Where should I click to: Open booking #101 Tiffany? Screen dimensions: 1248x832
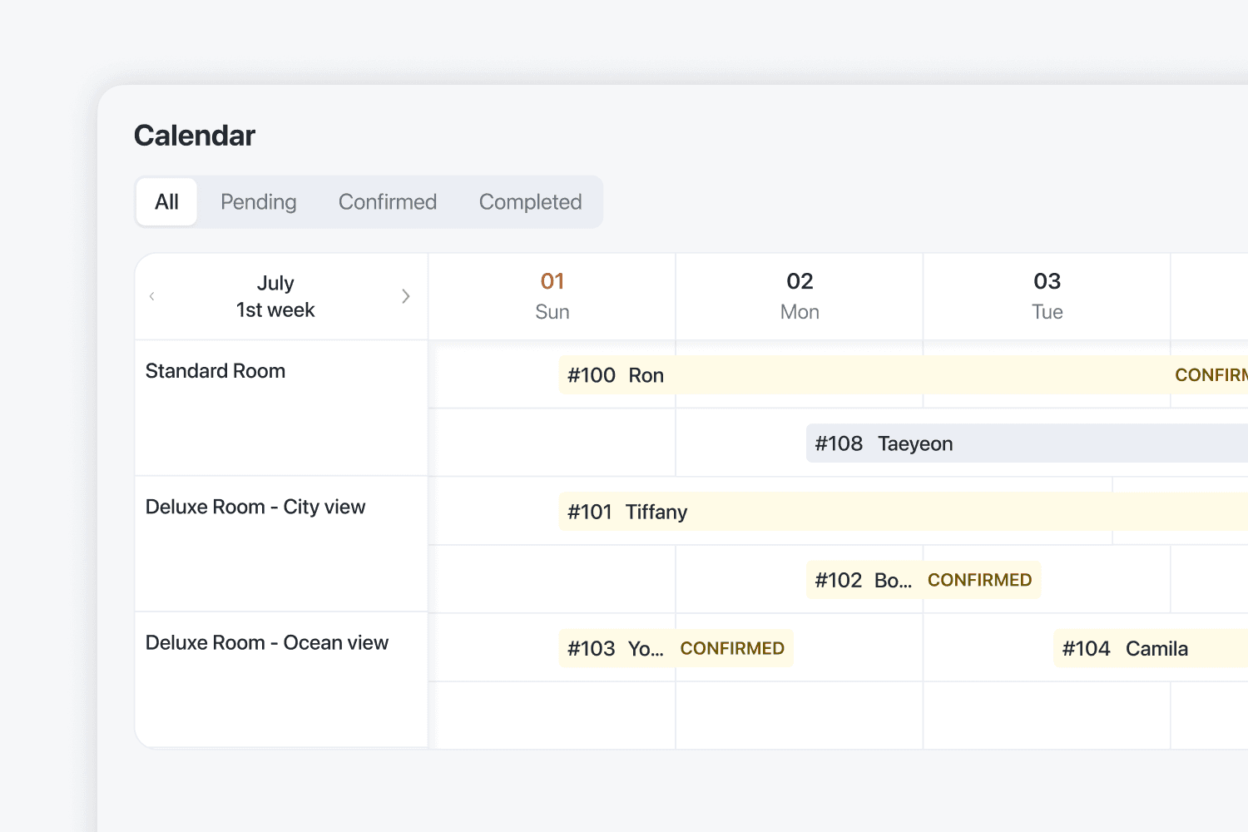pos(904,512)
